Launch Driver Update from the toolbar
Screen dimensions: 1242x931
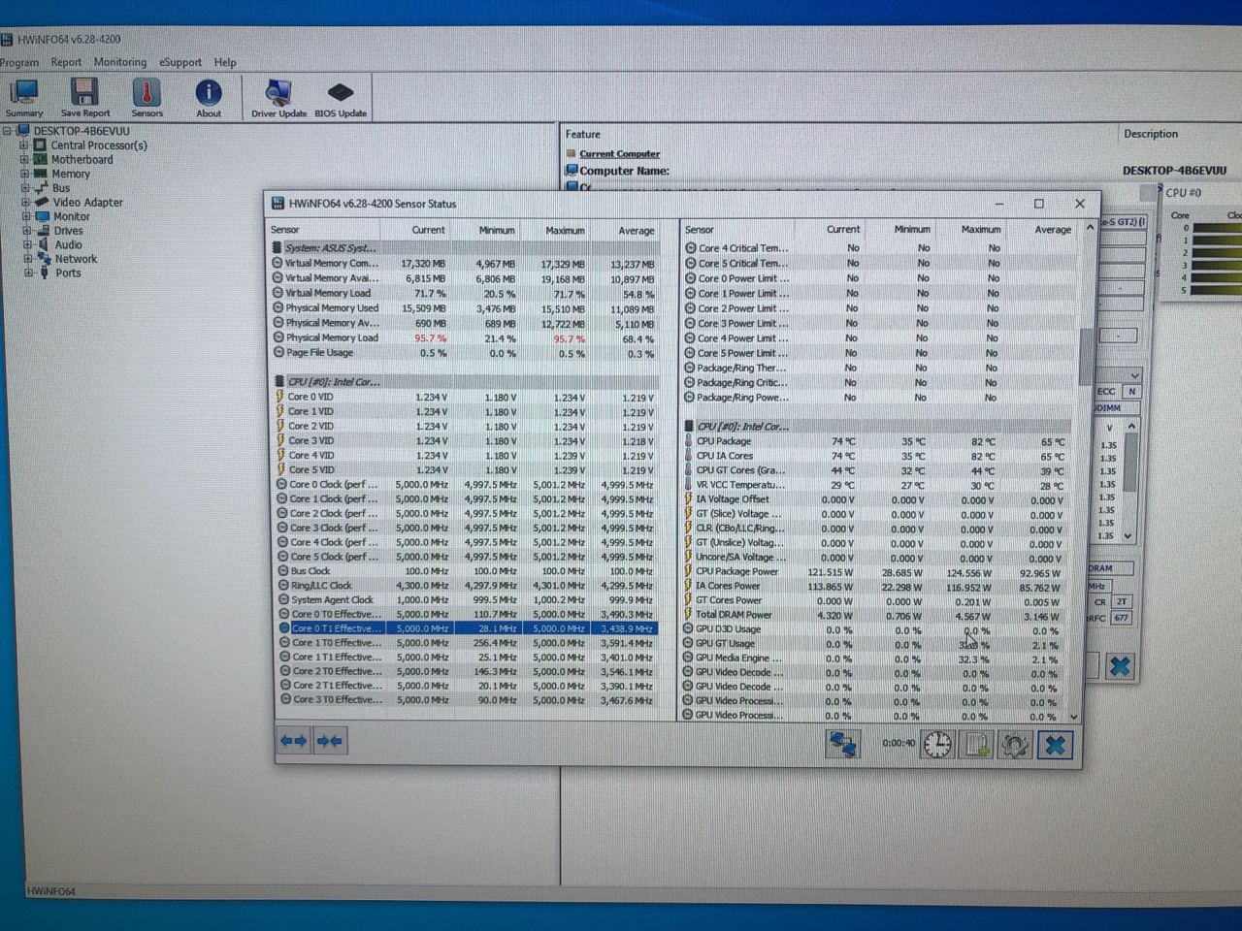coord(278,98)
